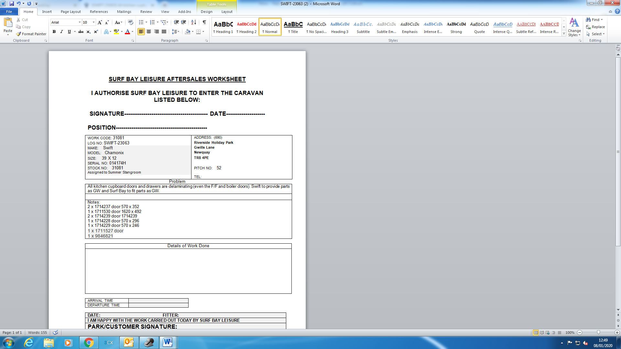
Task: Click the Show/Hide paragraph marks icon
Action: pos(204,22)
